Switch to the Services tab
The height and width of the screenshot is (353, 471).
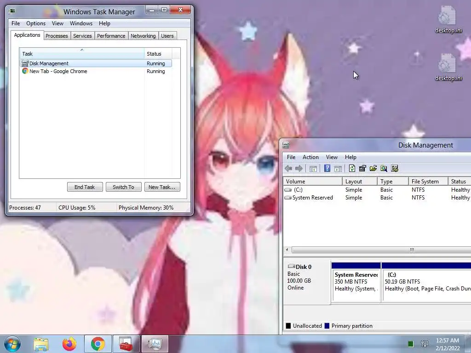pyautogui.click(x=82, y=36)
